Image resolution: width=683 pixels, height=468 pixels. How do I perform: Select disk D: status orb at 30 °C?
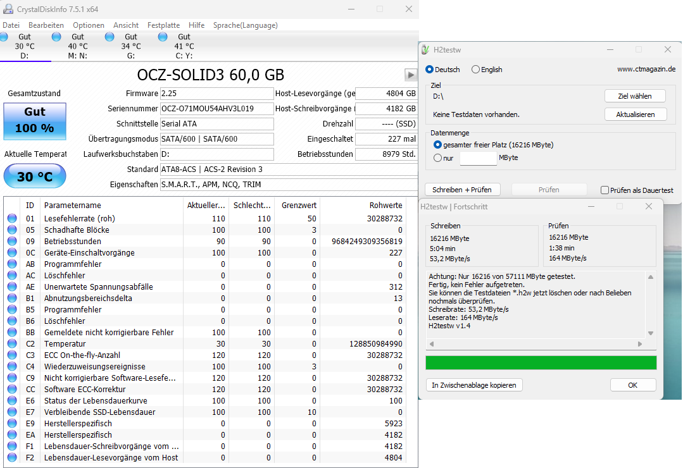coord(4,37)
